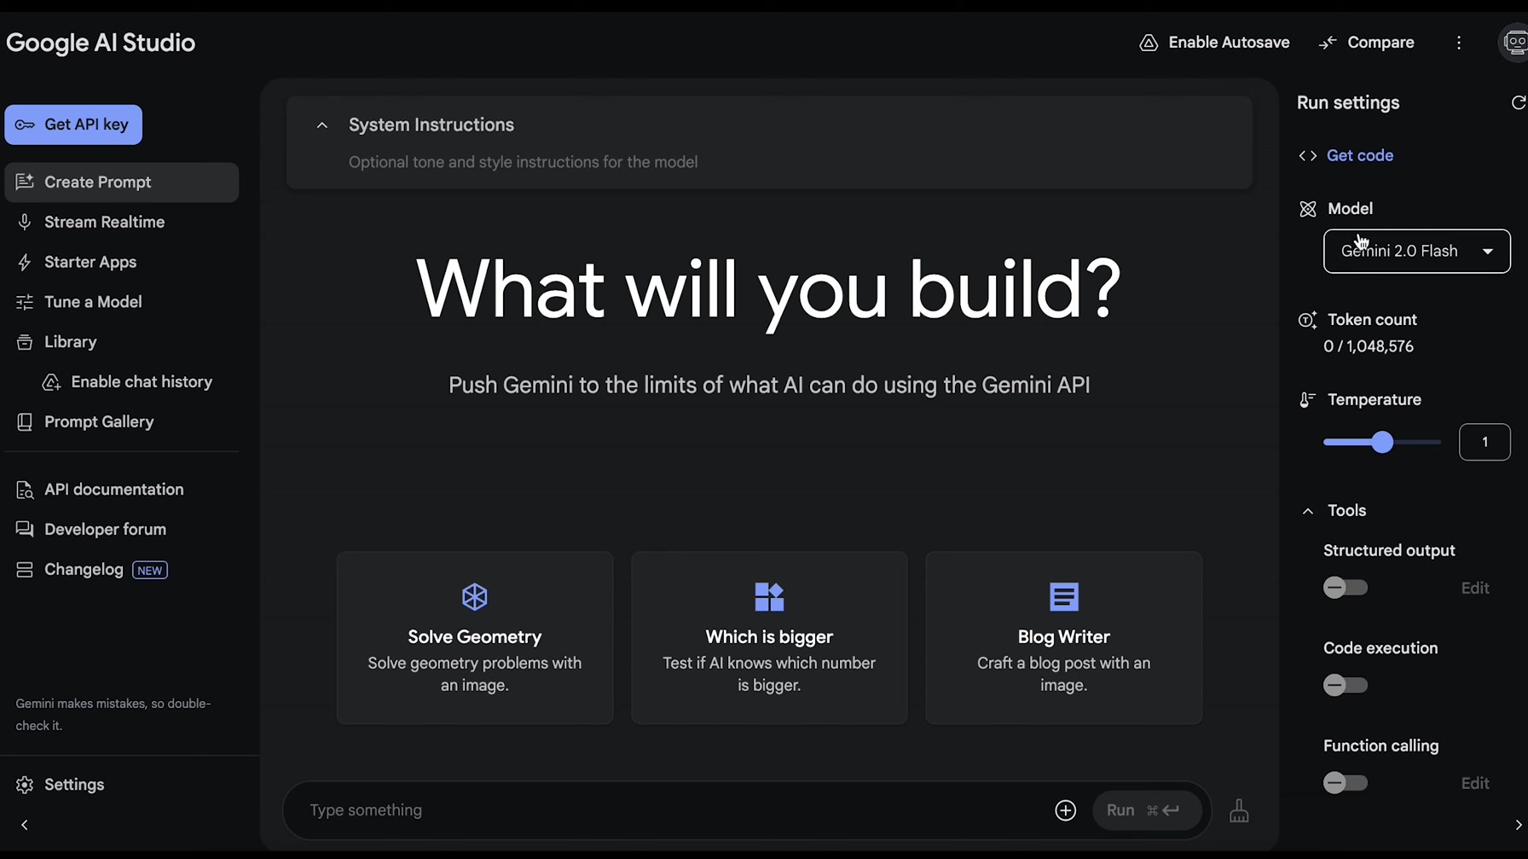Click the Temperature slider handle

[x=1382, y=442]
